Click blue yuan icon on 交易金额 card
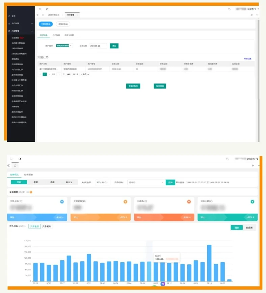 tap(62, 202)
